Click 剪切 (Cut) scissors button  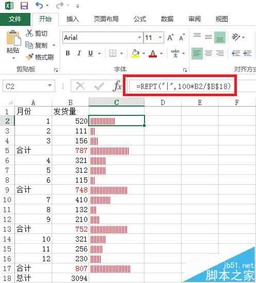(36, 34)
